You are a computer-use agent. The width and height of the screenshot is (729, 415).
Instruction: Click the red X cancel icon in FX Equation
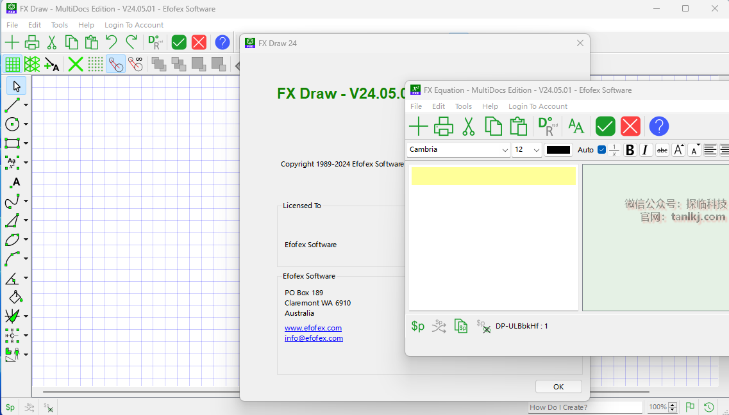[x=630, y=126]
